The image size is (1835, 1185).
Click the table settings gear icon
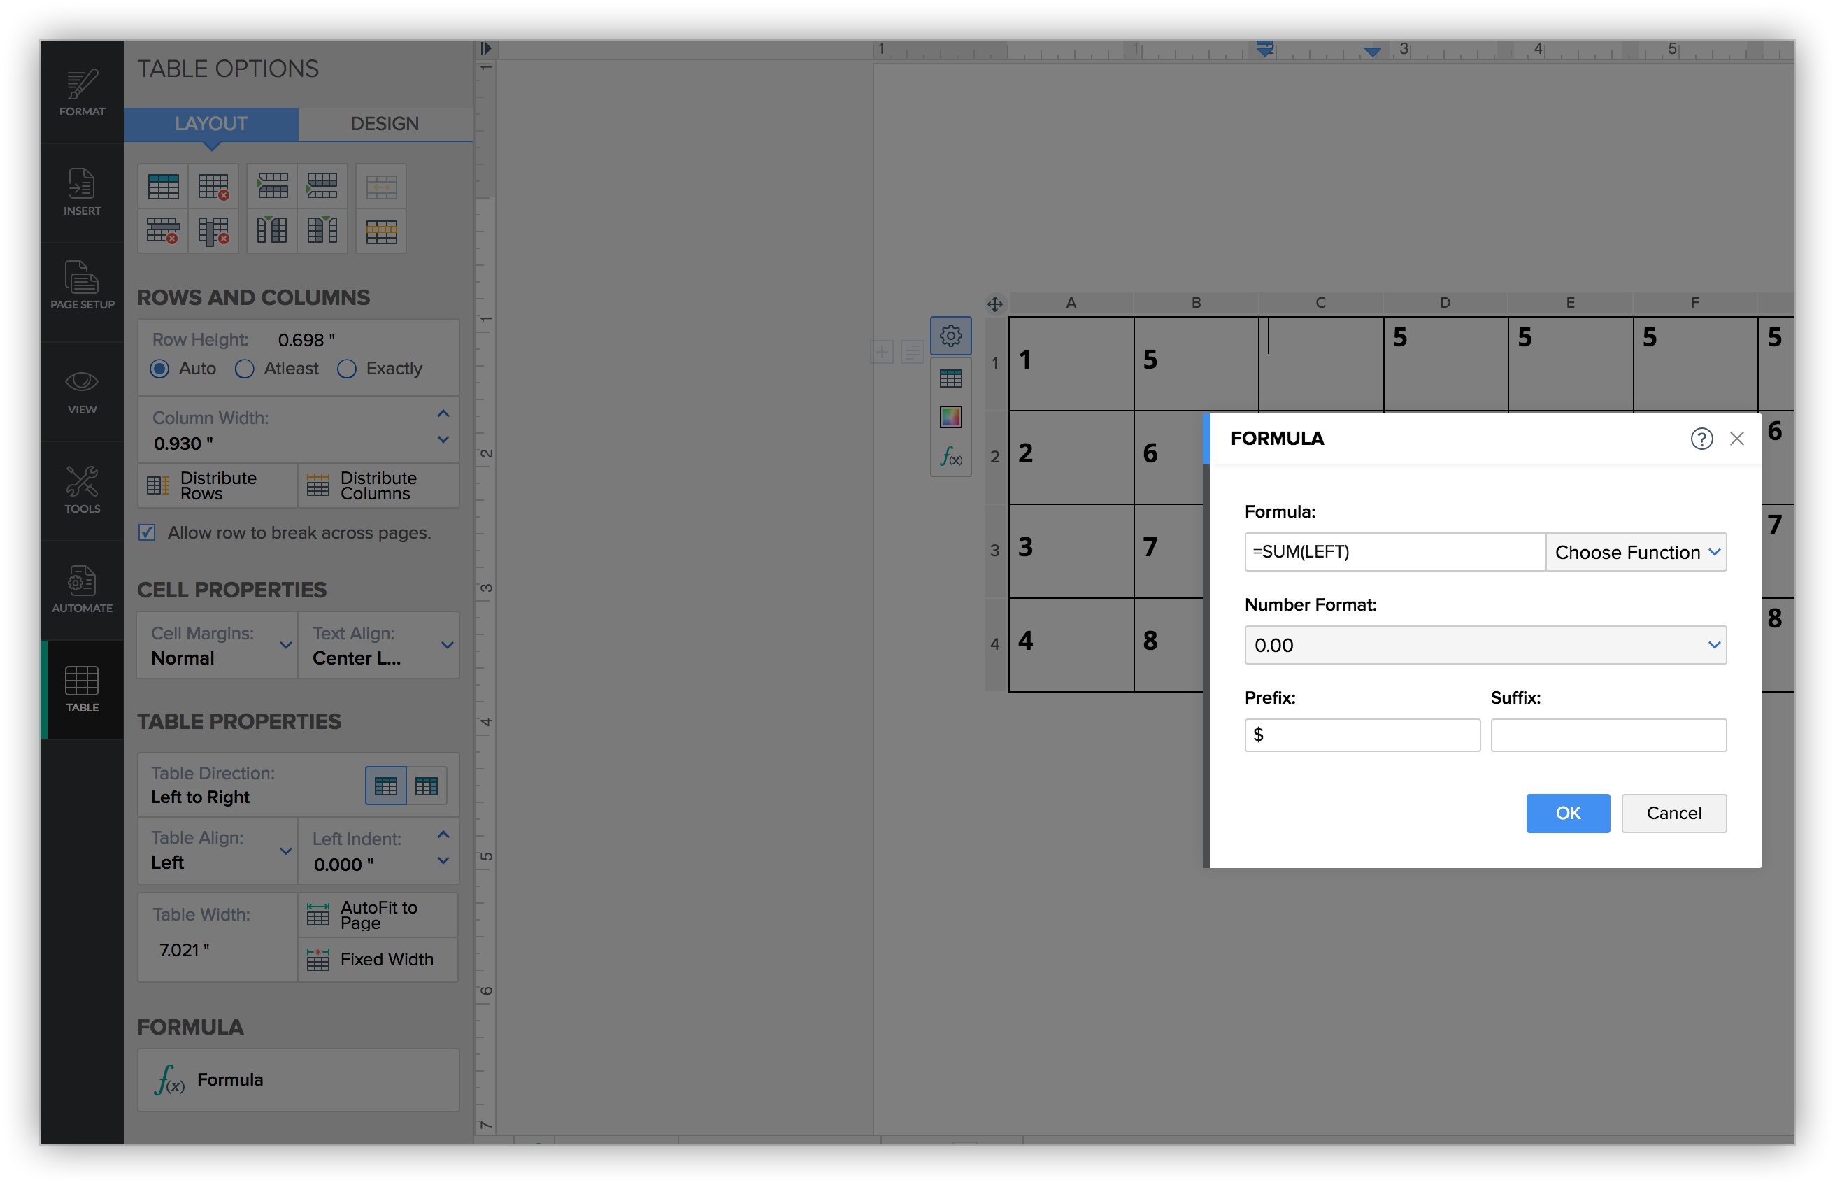[x=950, y=336]
